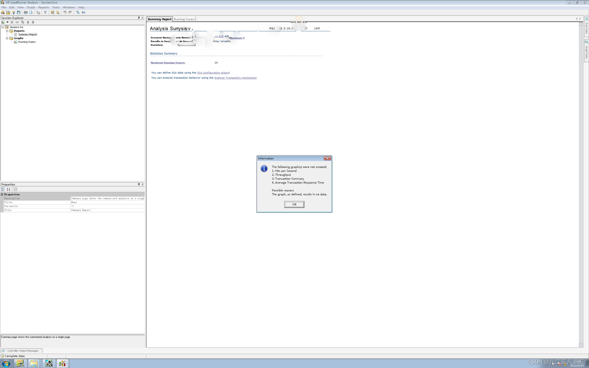The height and width of the screenshot is (368, 589).
Task: Toggle the Session Explorer pin (auto-hide)
Action: click(x=139, y=18)
